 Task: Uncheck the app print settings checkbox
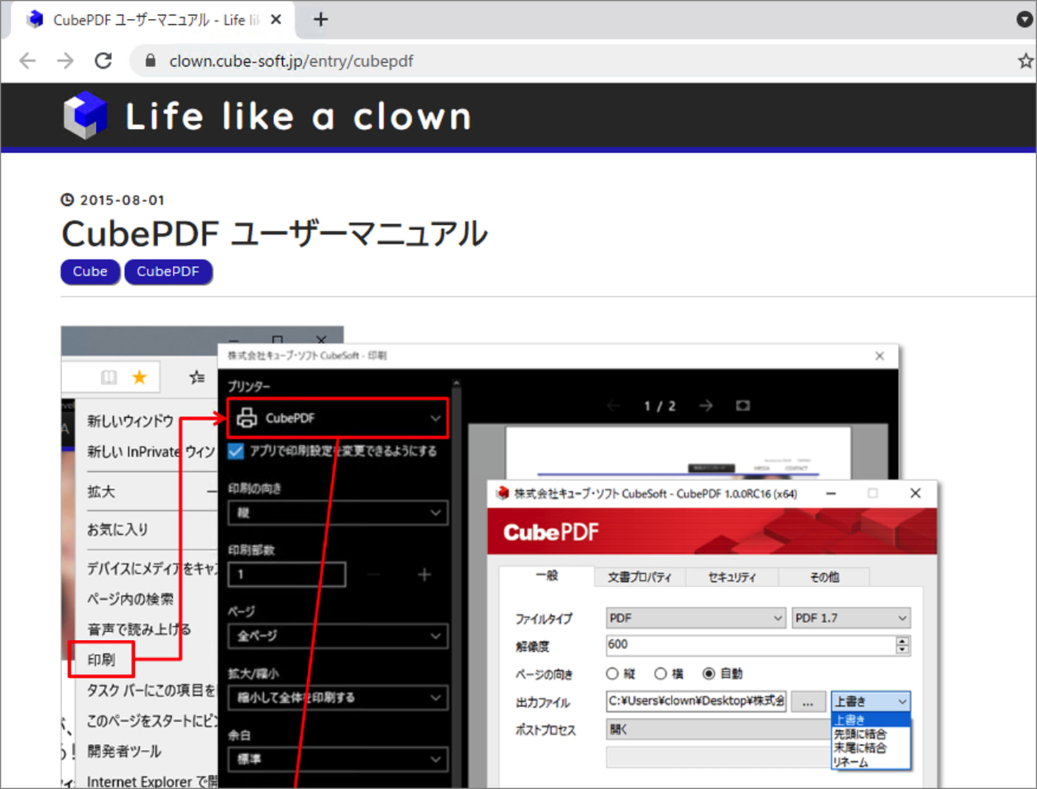234,452
